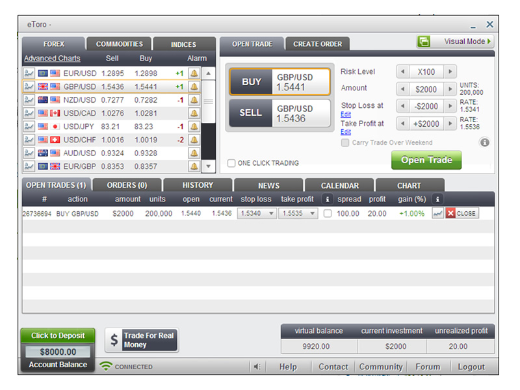The image size is (520, 390).
Task: Close the BUY GBP/USD trade
Action: coord(462,213)
